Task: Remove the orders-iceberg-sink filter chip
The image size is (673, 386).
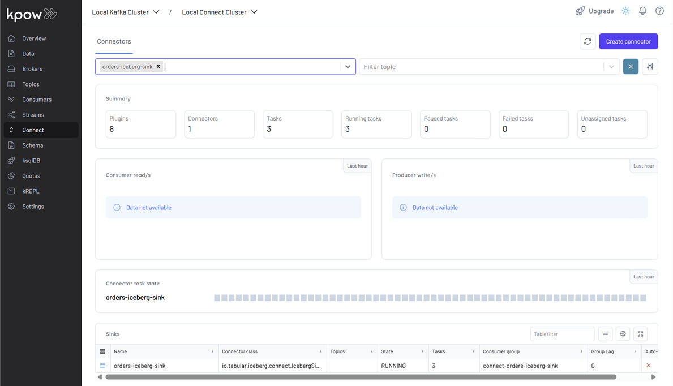Action: point(158,67)
